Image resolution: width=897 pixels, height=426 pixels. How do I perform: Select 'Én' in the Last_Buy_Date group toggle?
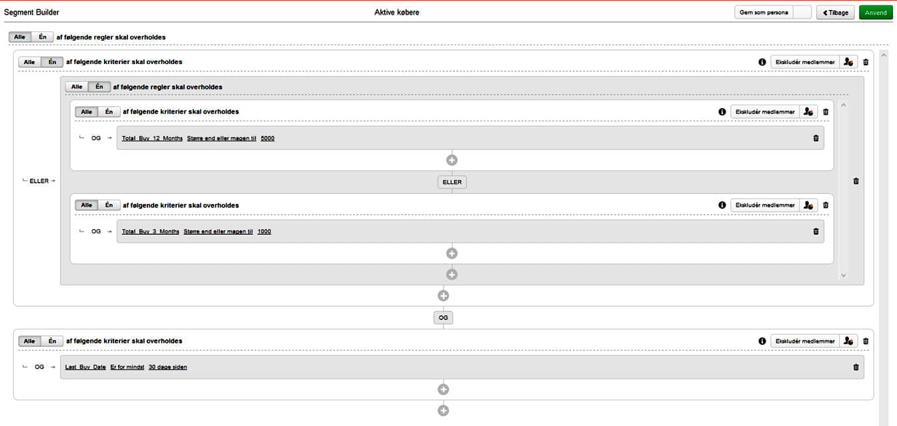coord(52,341)
